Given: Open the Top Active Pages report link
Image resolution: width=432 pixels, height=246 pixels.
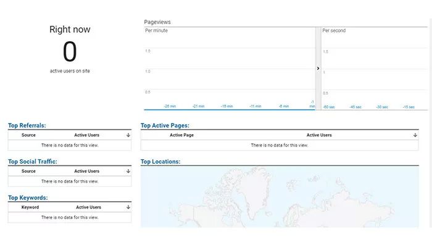Looking at the screenshot, I should tap(165, 125).
